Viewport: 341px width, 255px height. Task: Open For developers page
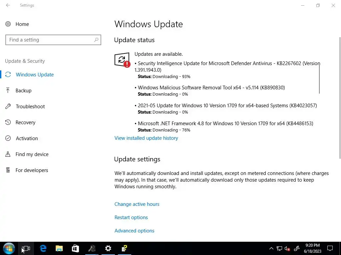[x=32, y=170]
